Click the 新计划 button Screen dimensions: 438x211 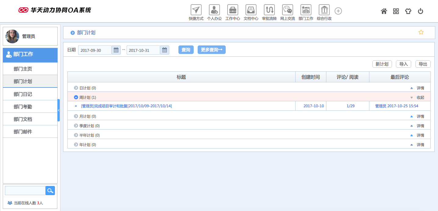click(x=382, y=64)
